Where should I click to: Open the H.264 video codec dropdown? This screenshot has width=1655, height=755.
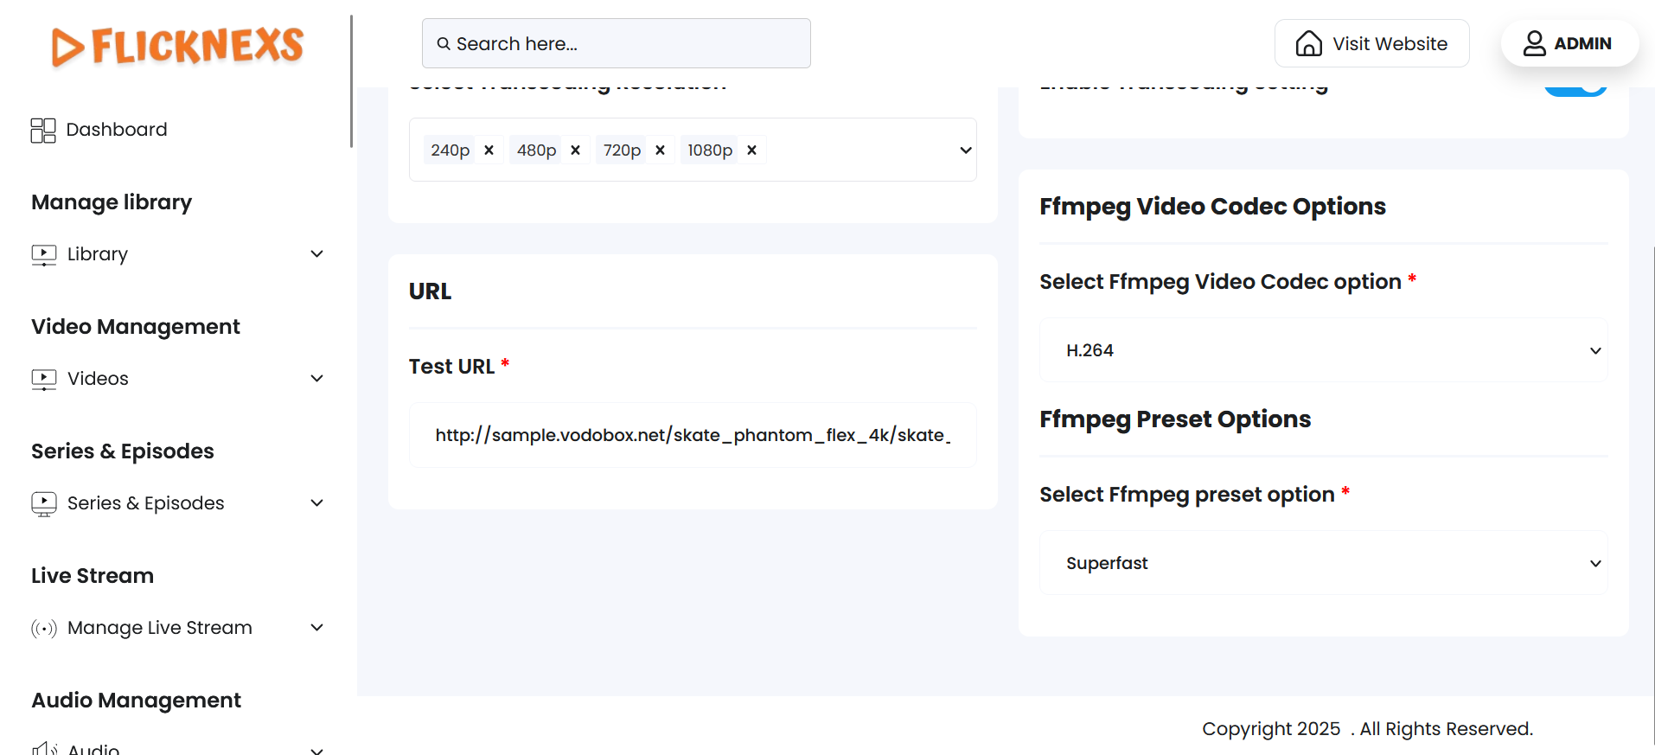1323,350
